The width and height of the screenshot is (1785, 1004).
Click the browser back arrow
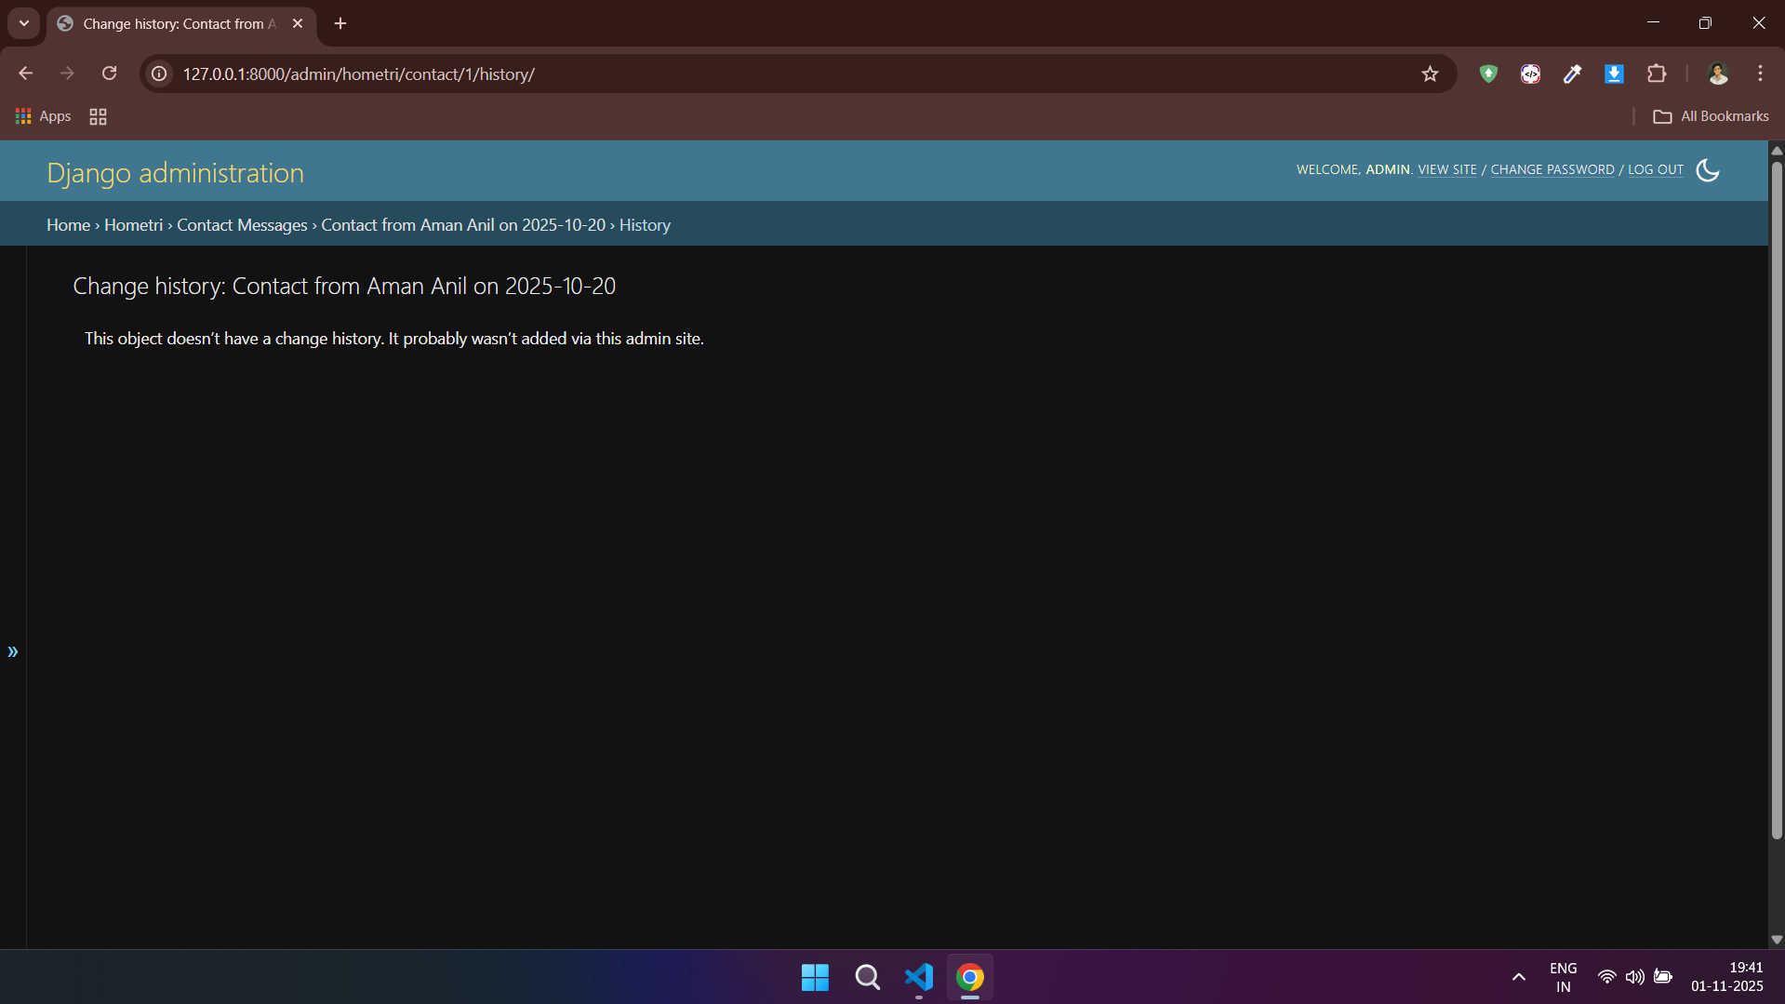pyautogui.click(x=26, y=74)
